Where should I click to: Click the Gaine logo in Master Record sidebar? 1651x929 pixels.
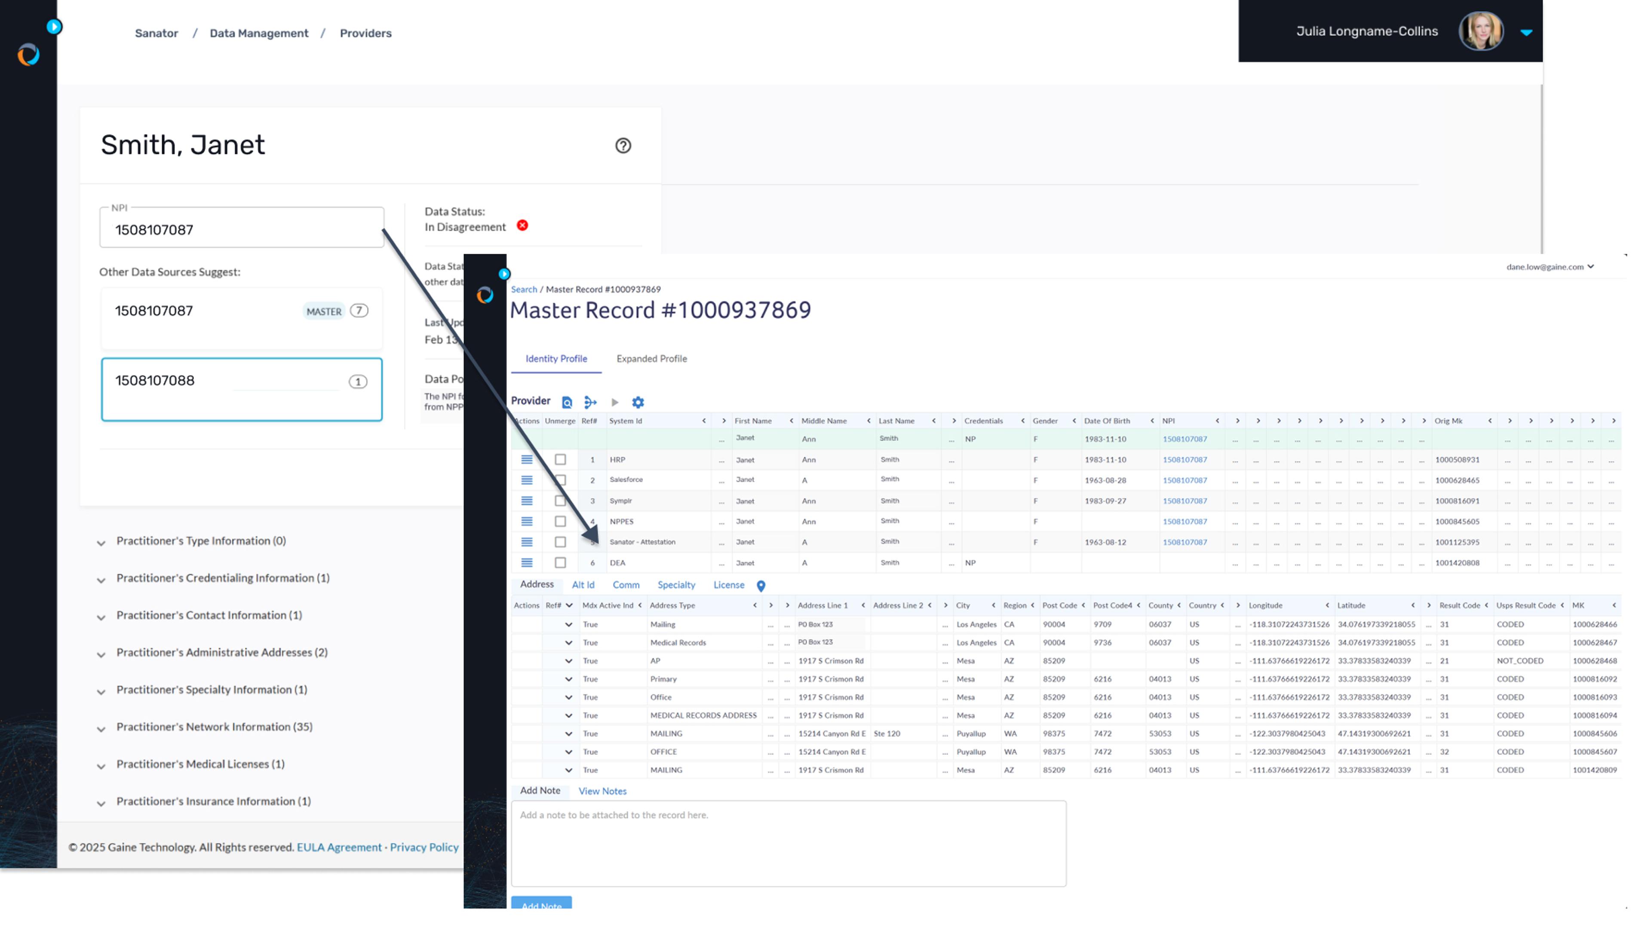pyautogui.click(x=485, y=295)
